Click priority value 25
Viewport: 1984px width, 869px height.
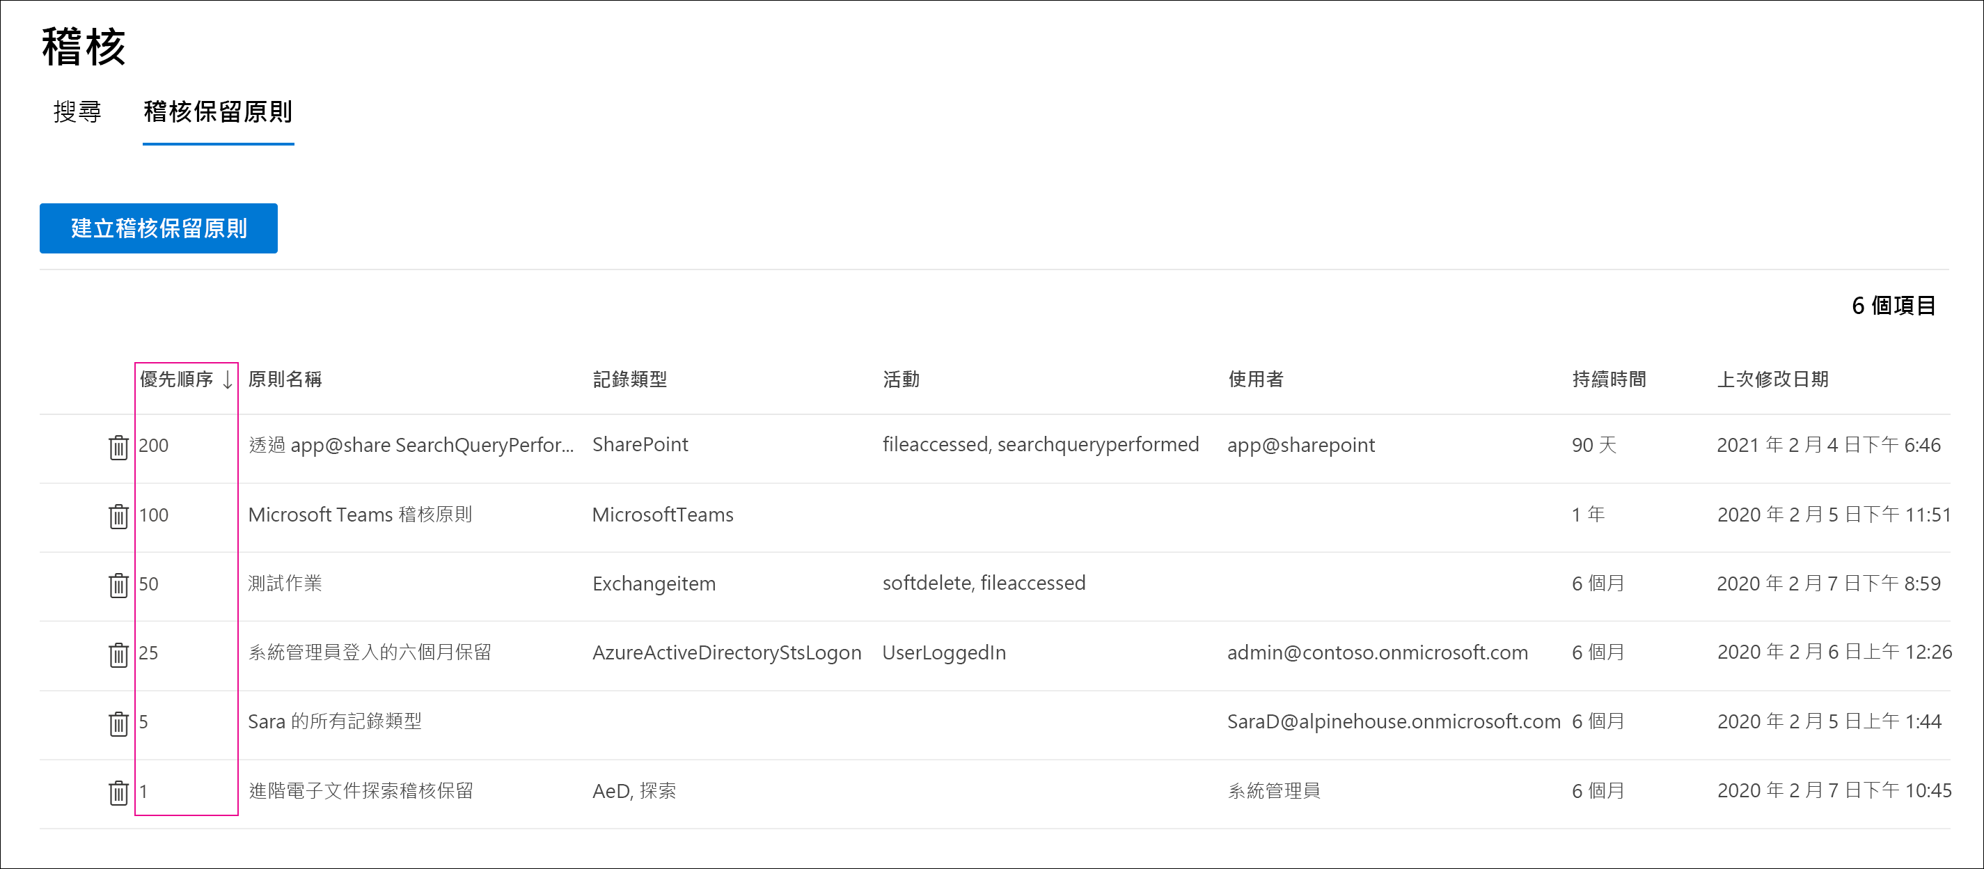tap(149, 653)
